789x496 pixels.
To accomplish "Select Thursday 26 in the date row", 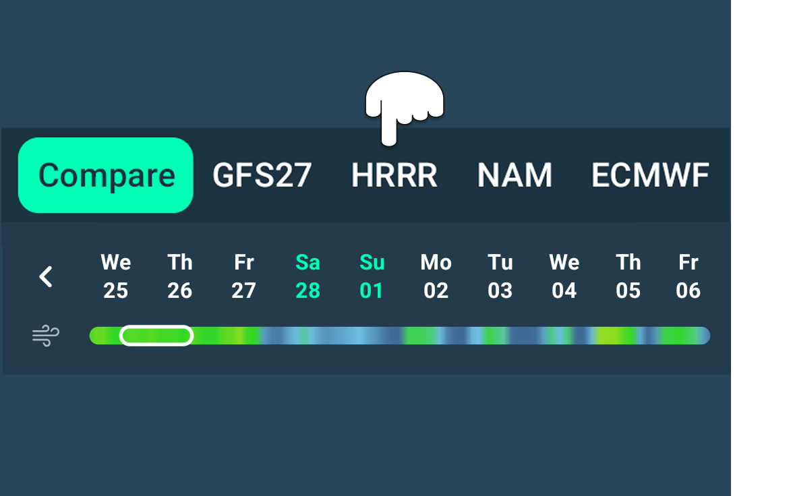I will [179, 276].
